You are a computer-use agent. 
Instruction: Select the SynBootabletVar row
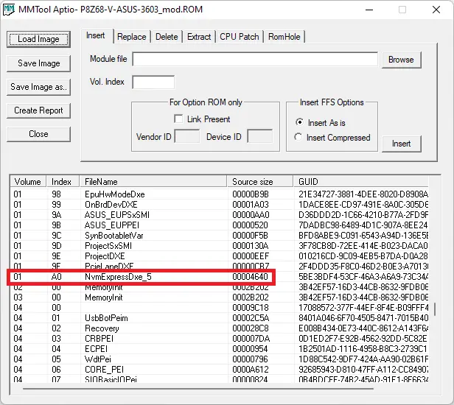tap(220, 236)
